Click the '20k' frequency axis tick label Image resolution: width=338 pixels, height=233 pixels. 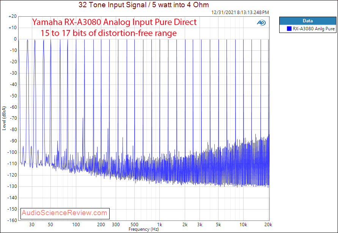coord(268,225)
